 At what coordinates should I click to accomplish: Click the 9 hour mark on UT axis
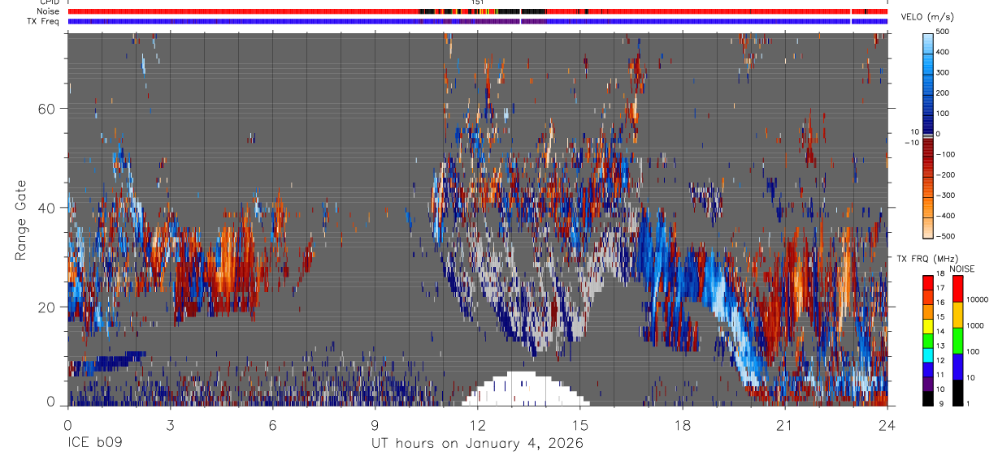click(x=375, y=424)
